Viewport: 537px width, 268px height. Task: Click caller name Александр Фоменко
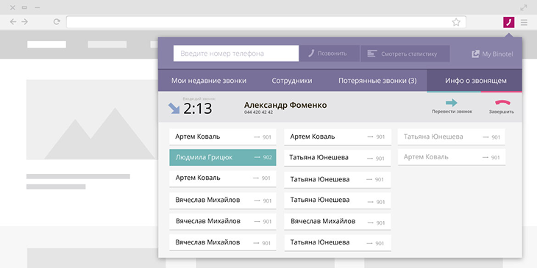[285, 105]
